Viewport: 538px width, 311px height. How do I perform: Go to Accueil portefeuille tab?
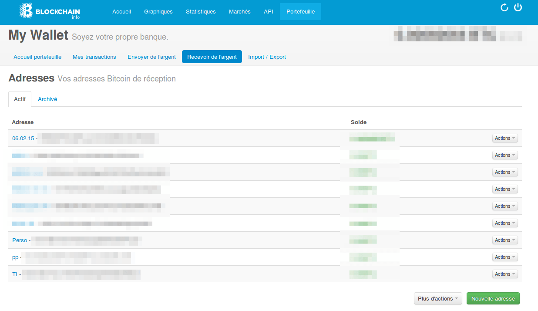pyautogui.click(x=37, y=57)
